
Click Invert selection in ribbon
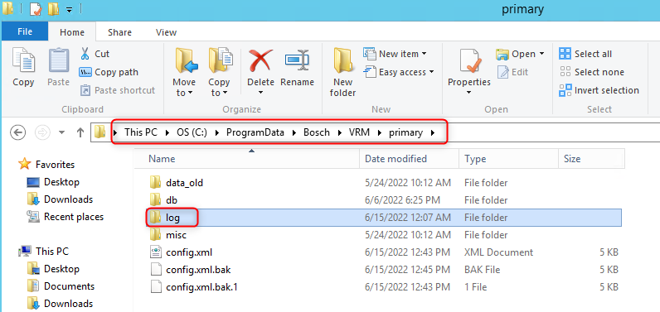point(599,90)
